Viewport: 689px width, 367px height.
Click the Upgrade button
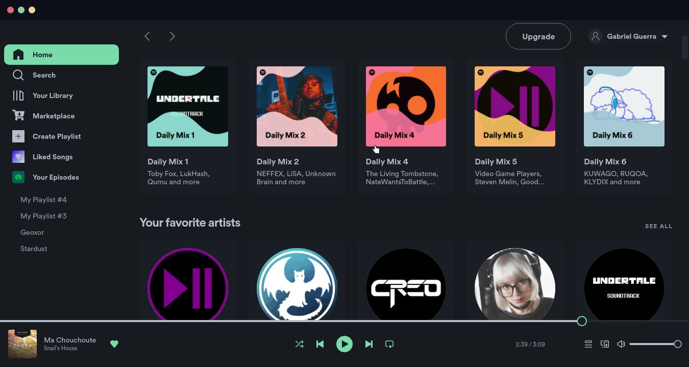[x=538, y=36]
